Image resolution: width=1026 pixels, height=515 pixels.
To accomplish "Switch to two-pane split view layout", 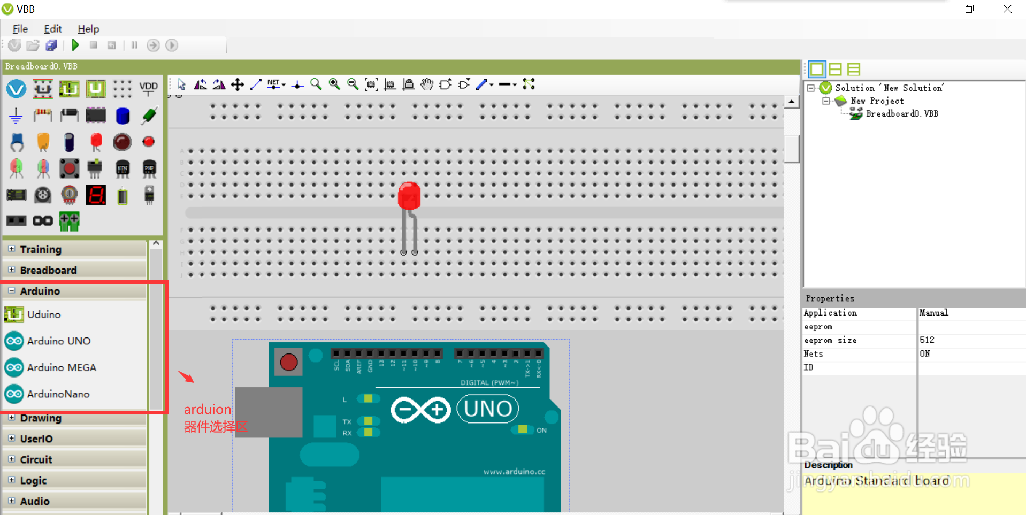I will pos(836,69).
